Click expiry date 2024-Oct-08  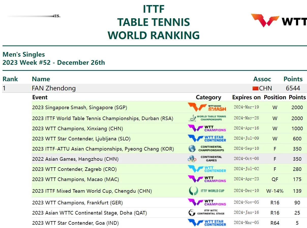(246, 159)
